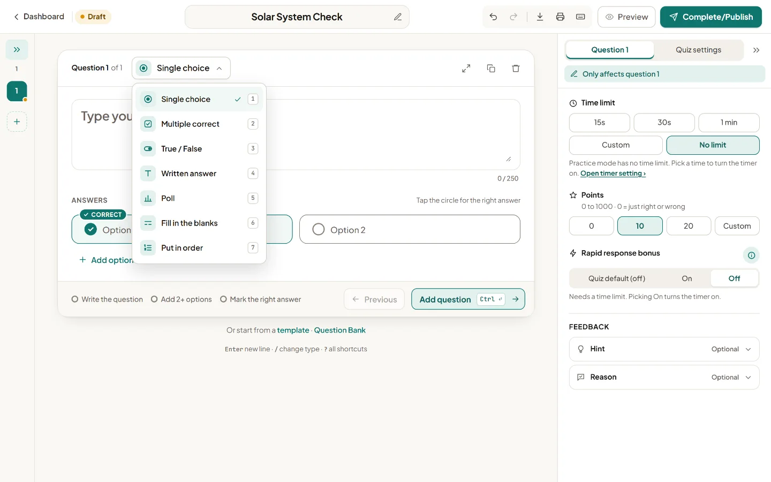Open keyboard shortcuts icon in toolbar
Viewport: 771px width, 482px height.
(x=580, y=17)
